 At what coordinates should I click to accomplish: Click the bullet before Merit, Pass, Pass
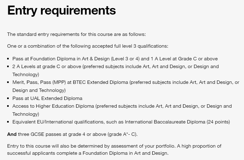[x=8, y=82]
